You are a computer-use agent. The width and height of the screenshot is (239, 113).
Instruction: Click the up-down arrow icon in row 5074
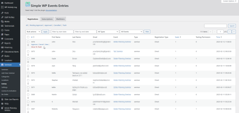[x=28, y=69]
